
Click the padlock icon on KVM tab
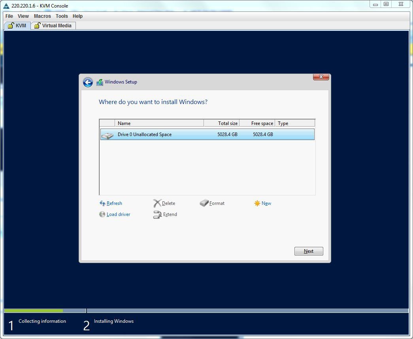tap(11, 26)
